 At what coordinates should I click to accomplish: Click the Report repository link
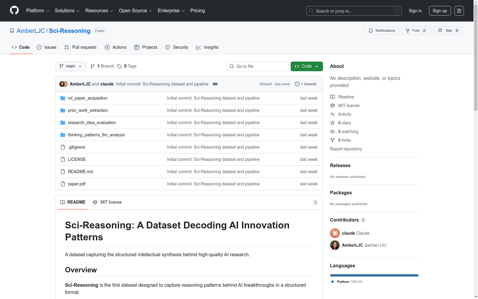coord(346,149)
